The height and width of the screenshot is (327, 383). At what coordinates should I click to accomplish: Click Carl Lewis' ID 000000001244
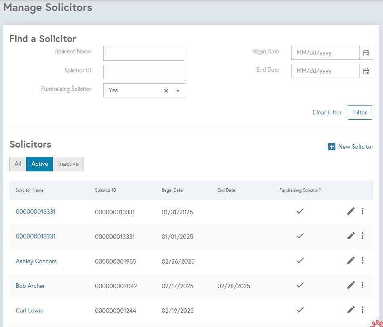pos(115,311)
